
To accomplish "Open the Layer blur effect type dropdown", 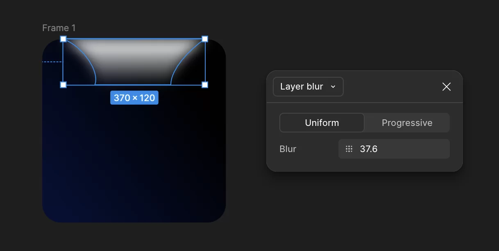I will coord(308,87).
